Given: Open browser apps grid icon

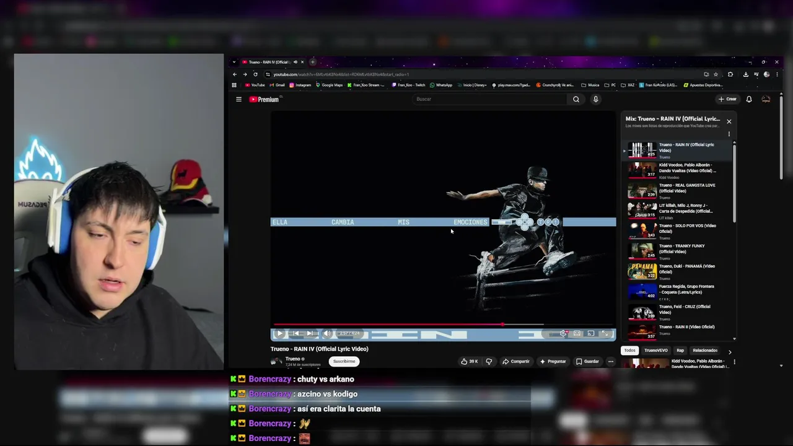Looking at the screenshot, I should pos(234,85).
